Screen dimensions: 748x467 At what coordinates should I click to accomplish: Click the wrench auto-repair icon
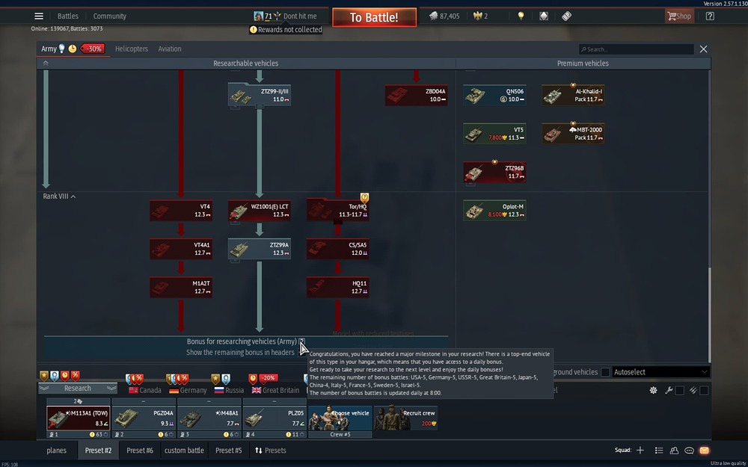point(669,390)
